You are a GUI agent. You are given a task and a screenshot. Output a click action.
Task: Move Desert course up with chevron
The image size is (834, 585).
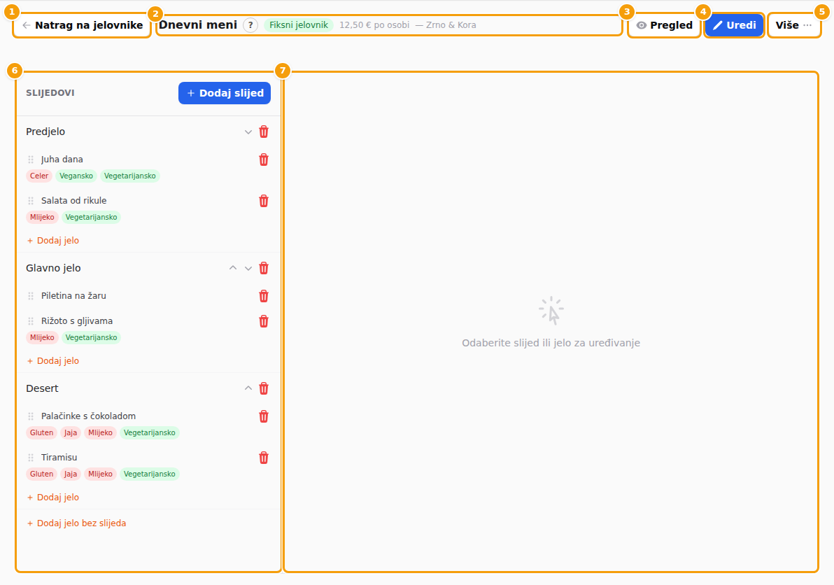tap(248, 389)
